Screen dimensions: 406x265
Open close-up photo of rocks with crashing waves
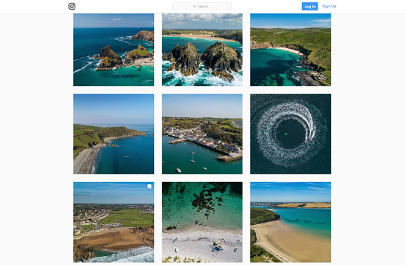202,49
